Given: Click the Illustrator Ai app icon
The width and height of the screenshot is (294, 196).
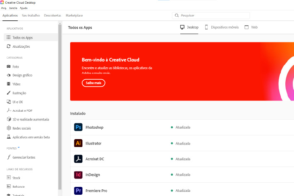Looking at the screenshot, I should click(78, 143).
